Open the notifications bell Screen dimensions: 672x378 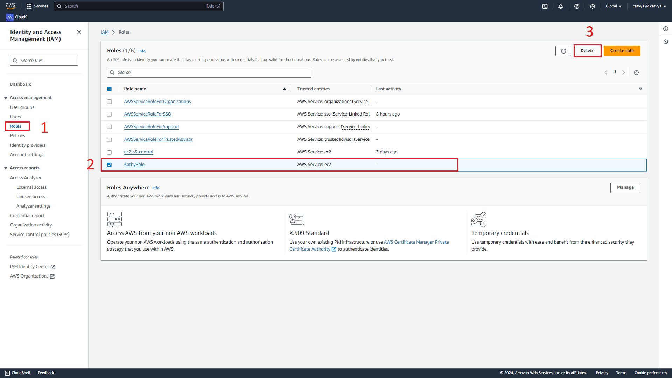[x=561, y=6]
